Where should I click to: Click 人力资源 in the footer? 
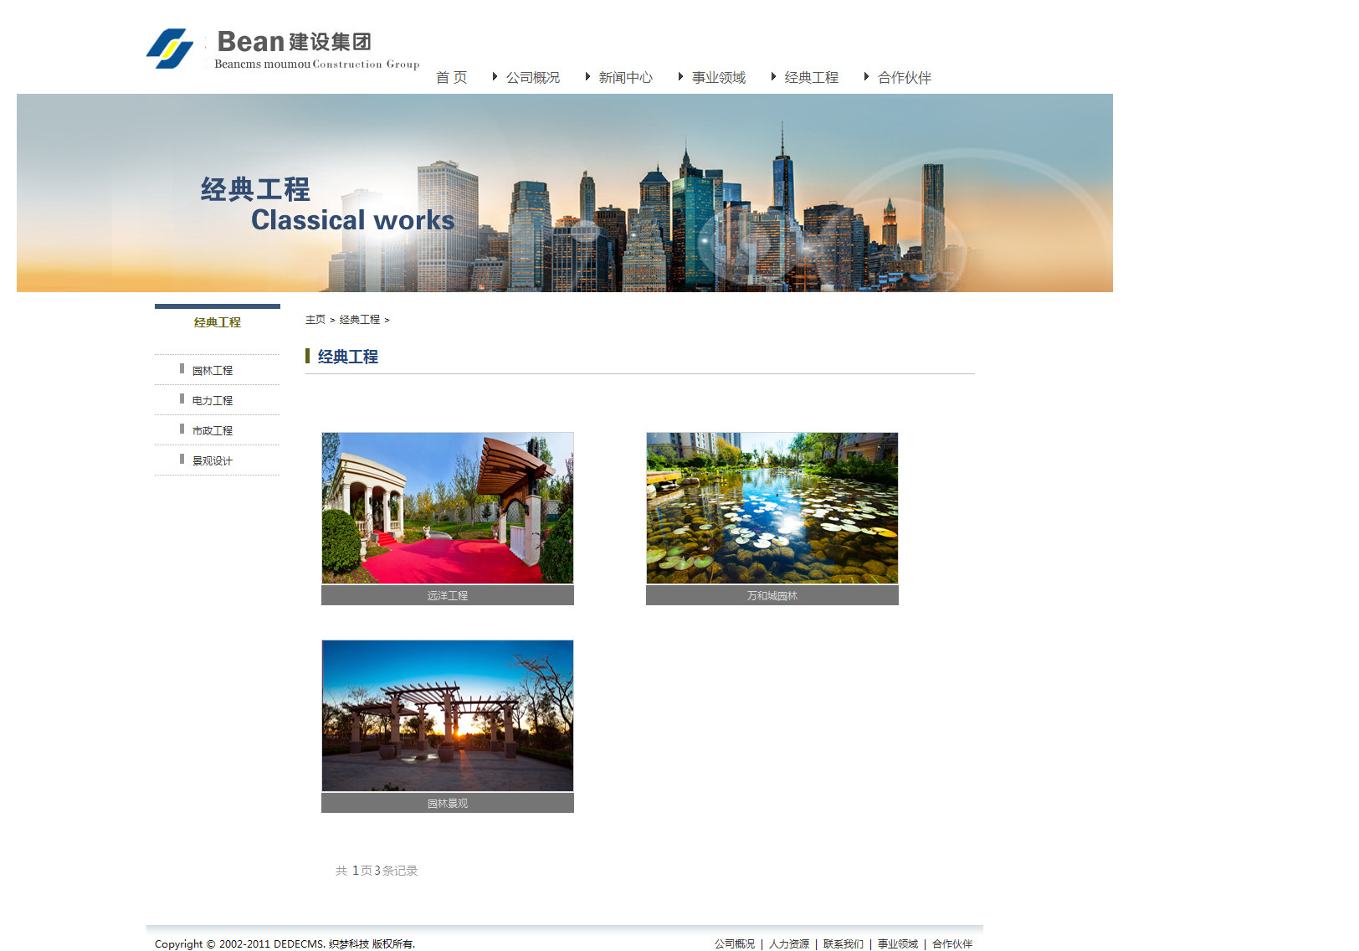789,944
